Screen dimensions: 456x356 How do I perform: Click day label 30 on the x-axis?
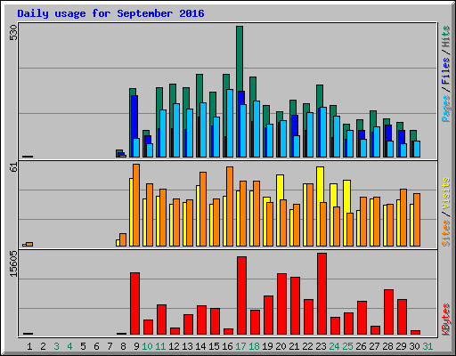pos(414,346)
